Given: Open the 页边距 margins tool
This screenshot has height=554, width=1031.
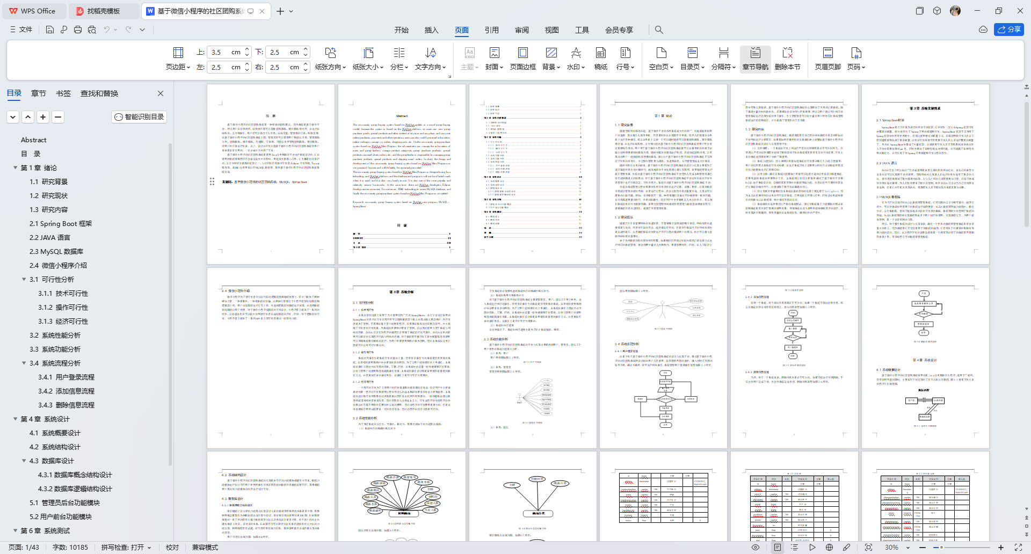Looking at the screenshot, I should [178, 59].
